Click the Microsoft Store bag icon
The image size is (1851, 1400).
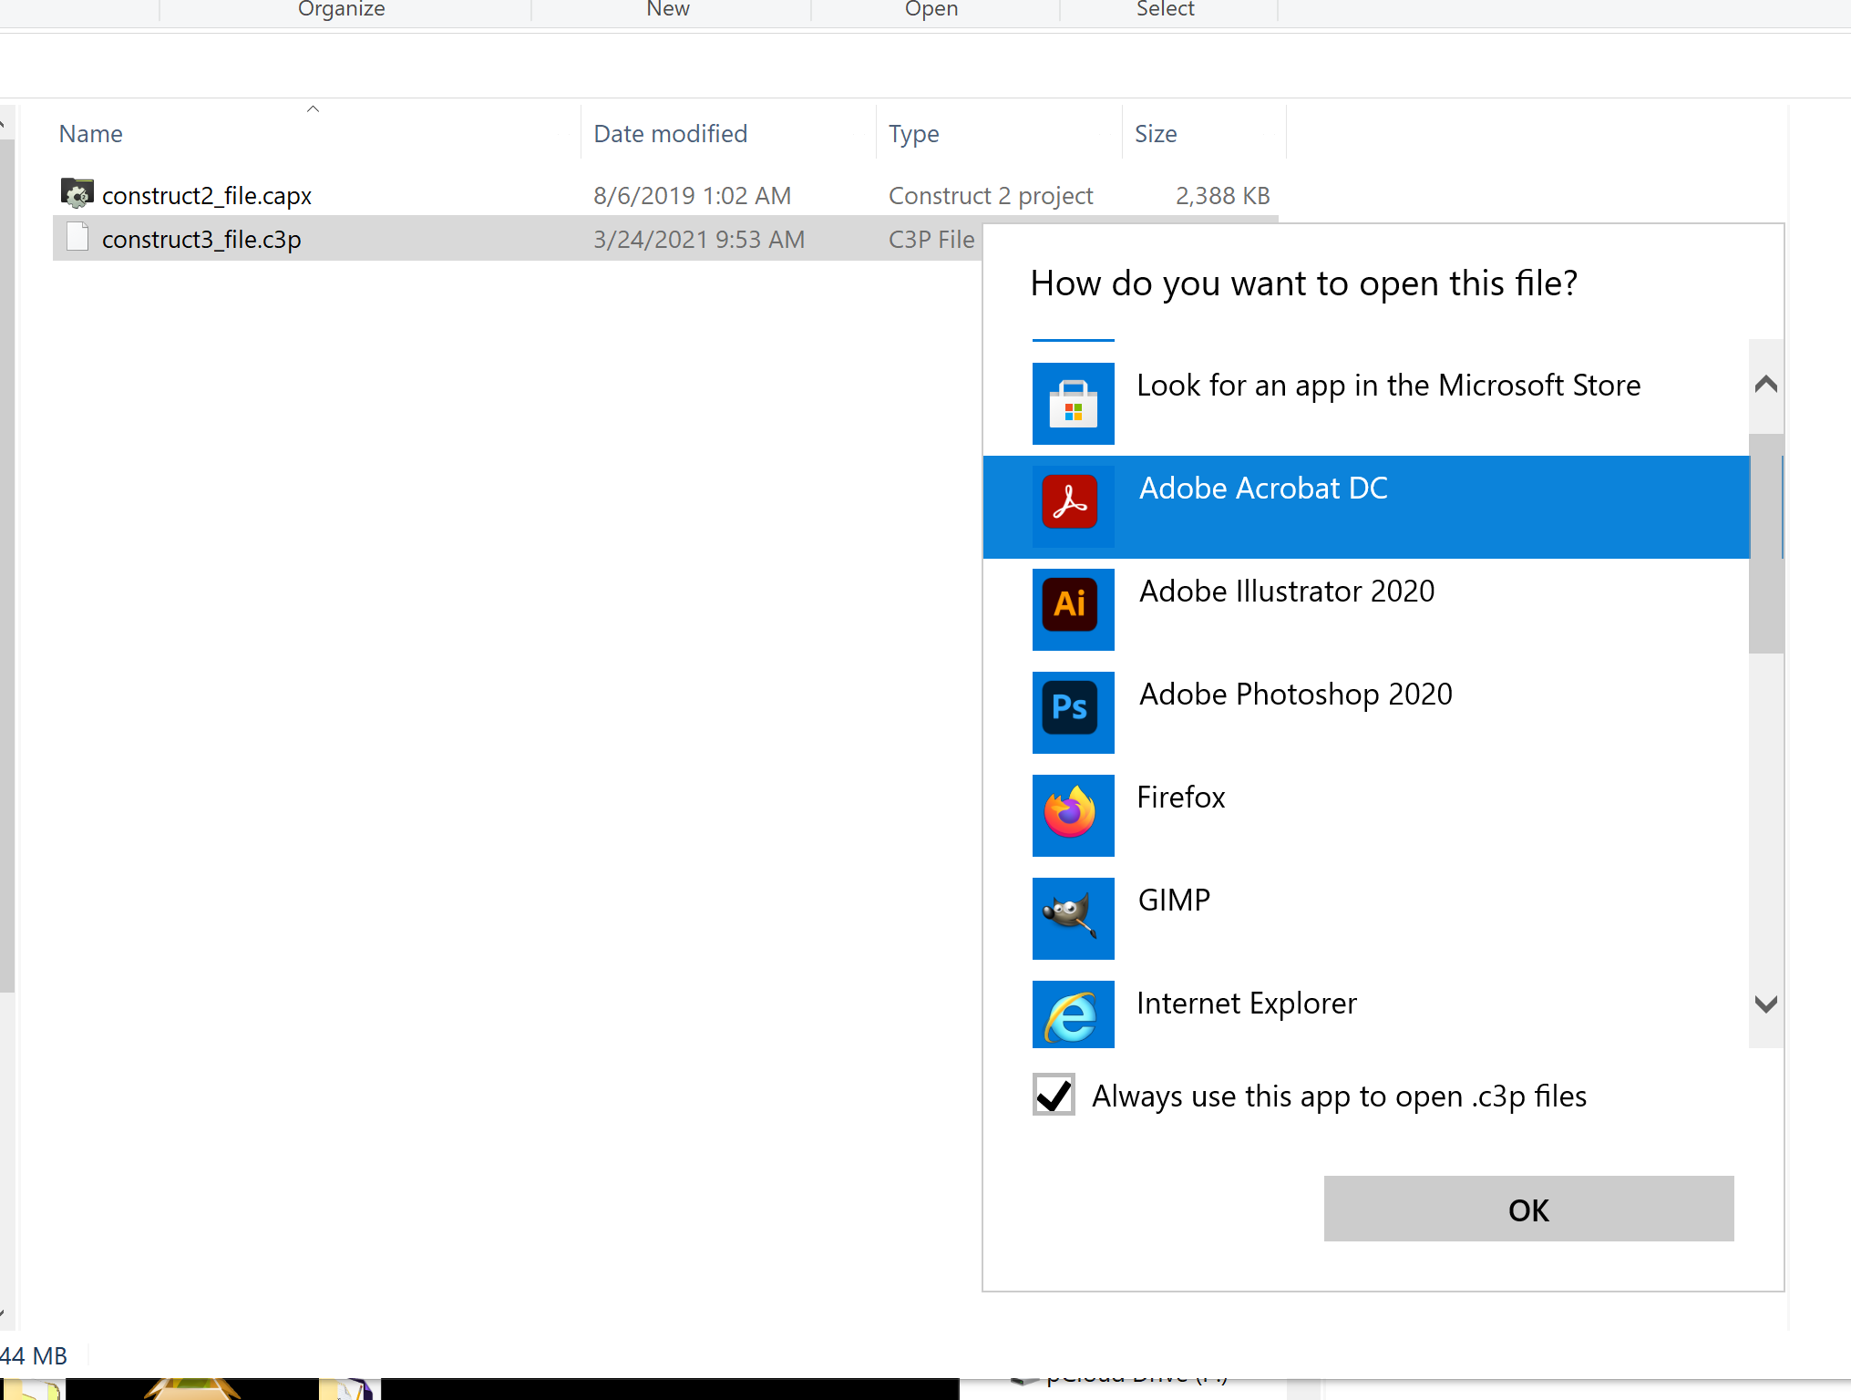(x=1073, y=404)
